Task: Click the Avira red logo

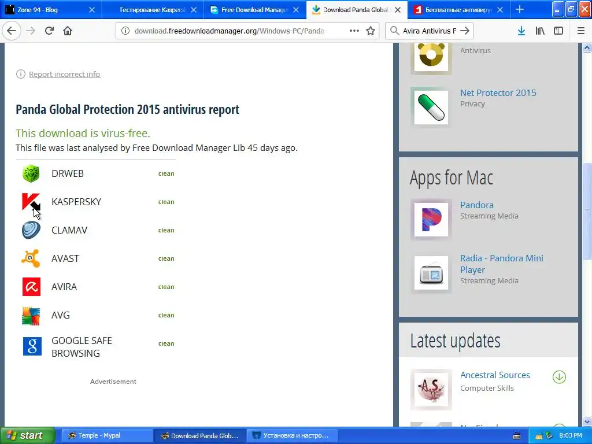Action: pyautogui.click(x=31, y=287)
